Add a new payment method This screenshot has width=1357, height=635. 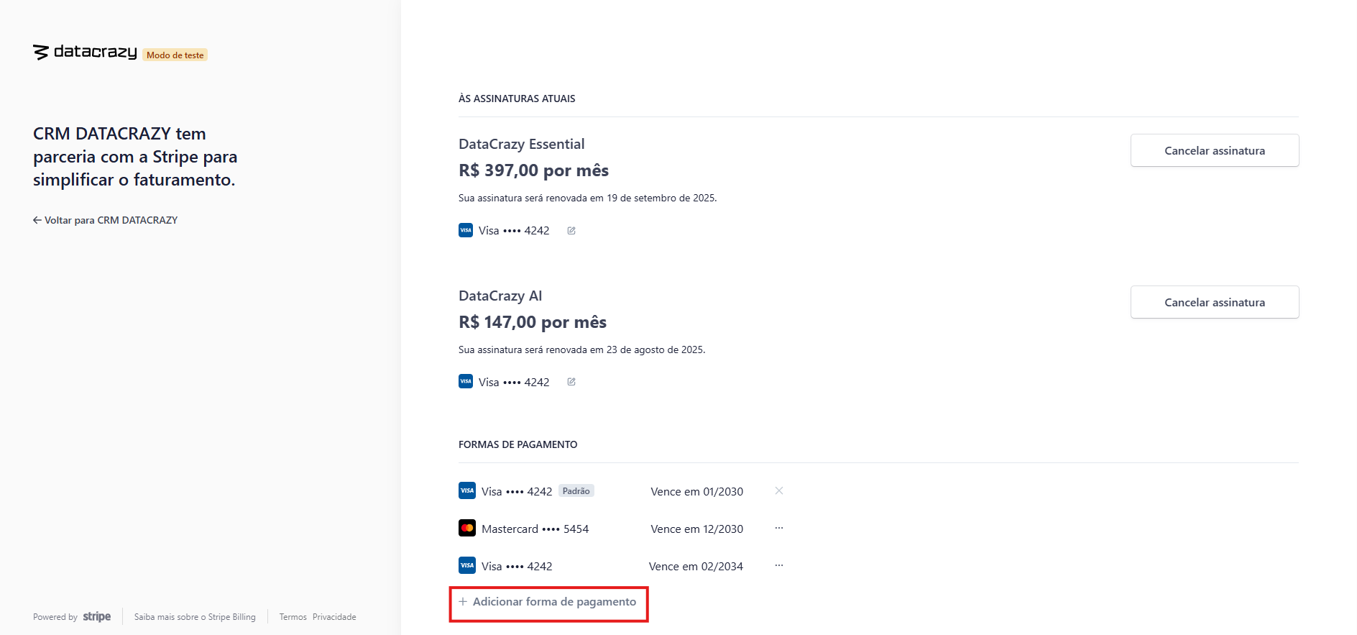pyautogui.click(x=548, y=602)
